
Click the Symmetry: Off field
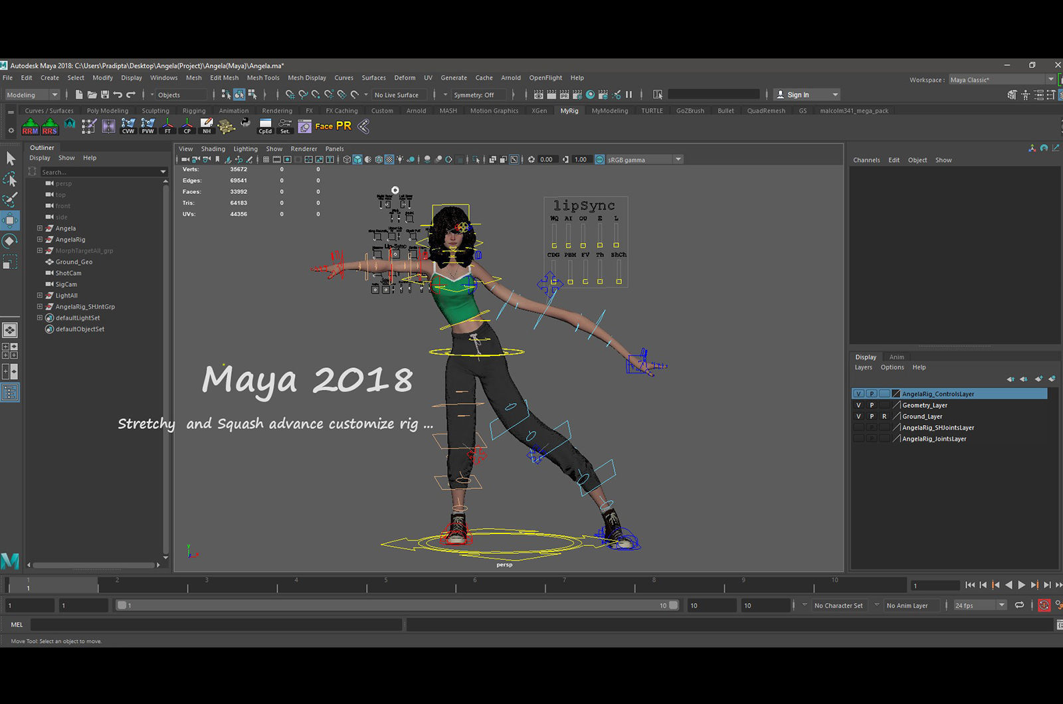pyautogui.click(x=479, y=95)
